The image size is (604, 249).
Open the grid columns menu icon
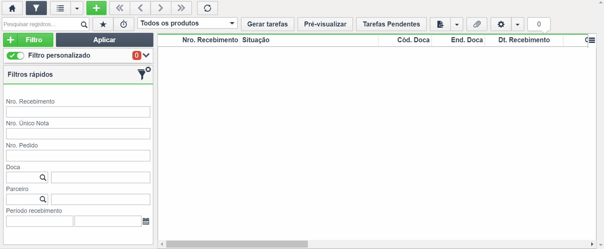tap(592, 40)
